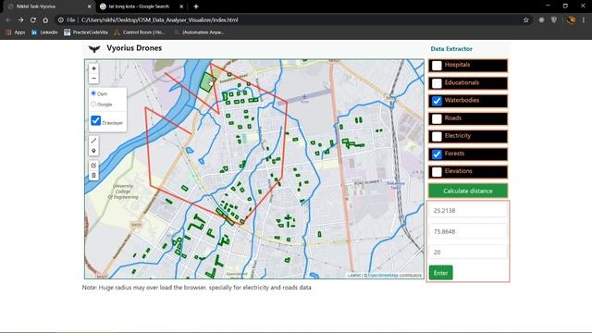Open the LinkedIn bookmark
Image resolution: width=592 pixels, height=333 pixels.
click(44, 32)
